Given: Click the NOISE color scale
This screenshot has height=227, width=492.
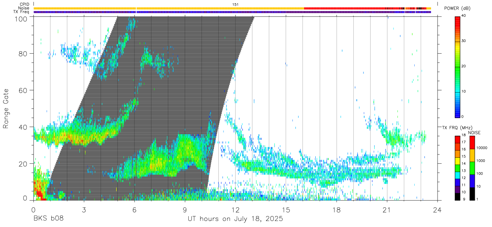Looking at the screenshot, I should pos(472,167).
